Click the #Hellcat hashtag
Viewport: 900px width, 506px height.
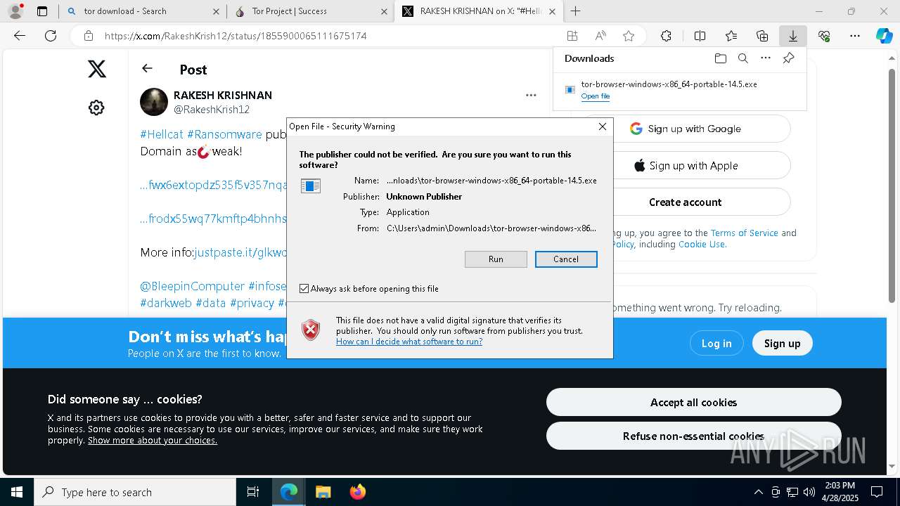pos(162,134)
